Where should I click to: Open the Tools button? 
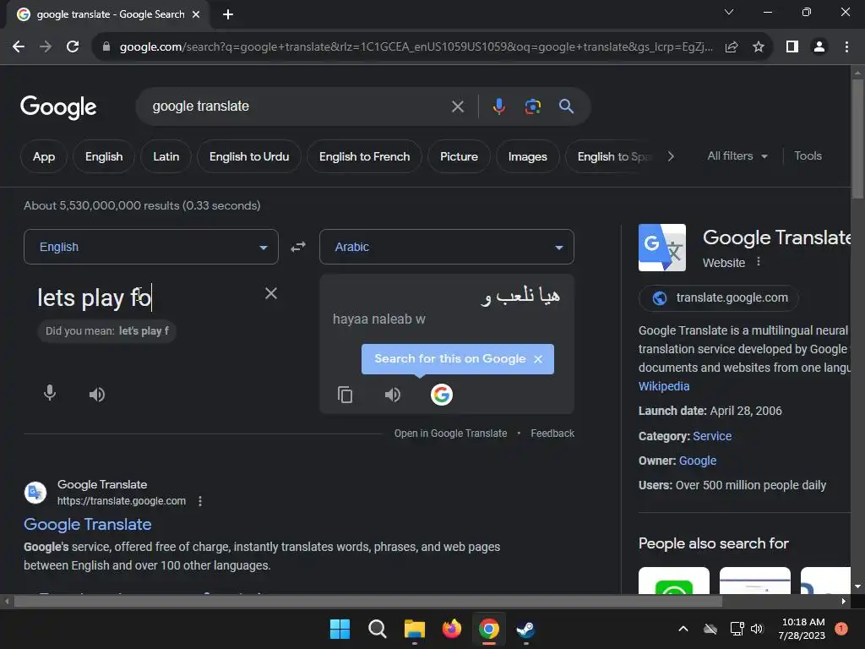[x=808, y=156]
